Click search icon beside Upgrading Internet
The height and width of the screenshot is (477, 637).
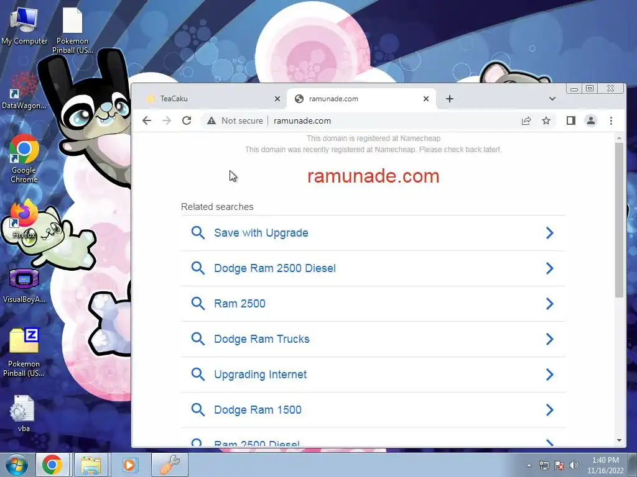[x=198, y=375]
